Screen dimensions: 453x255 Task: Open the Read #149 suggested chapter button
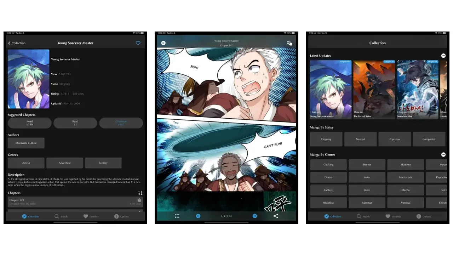pos(30,123)
